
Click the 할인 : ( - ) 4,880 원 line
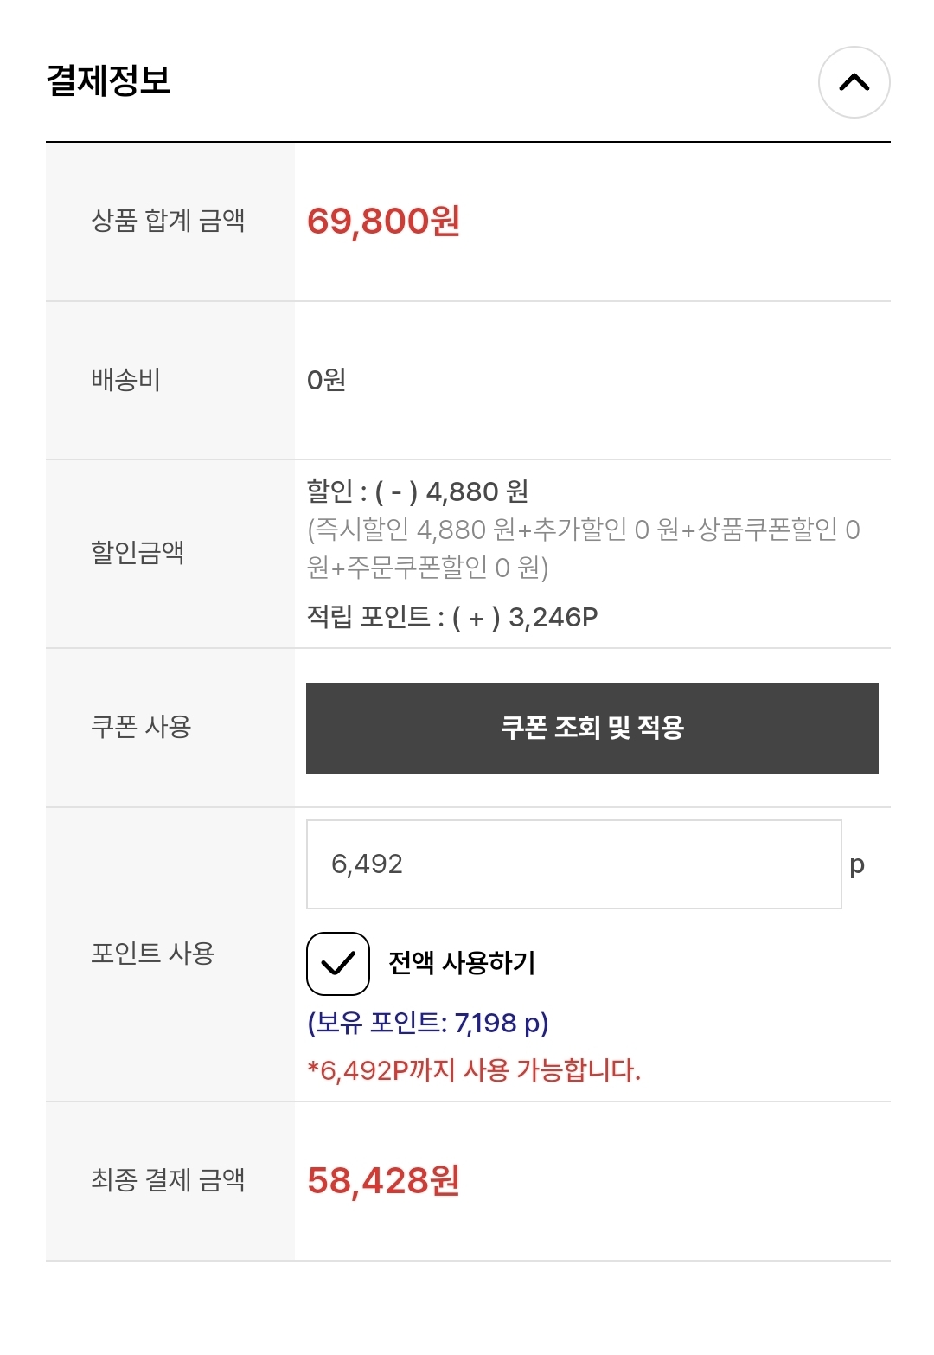click(418, 491)
